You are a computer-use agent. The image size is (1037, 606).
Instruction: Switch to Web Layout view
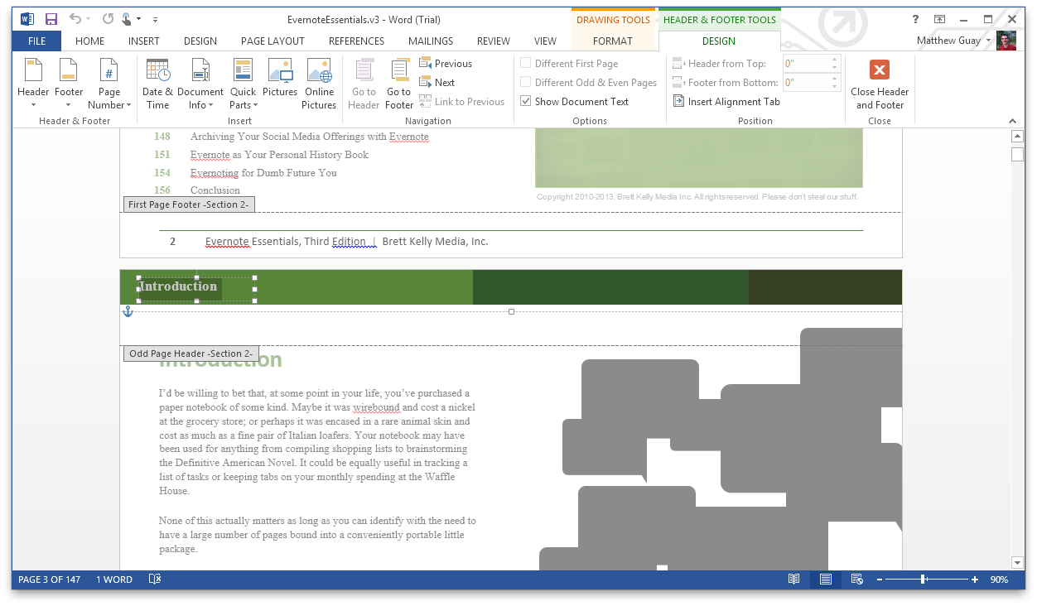coord(857,580)
